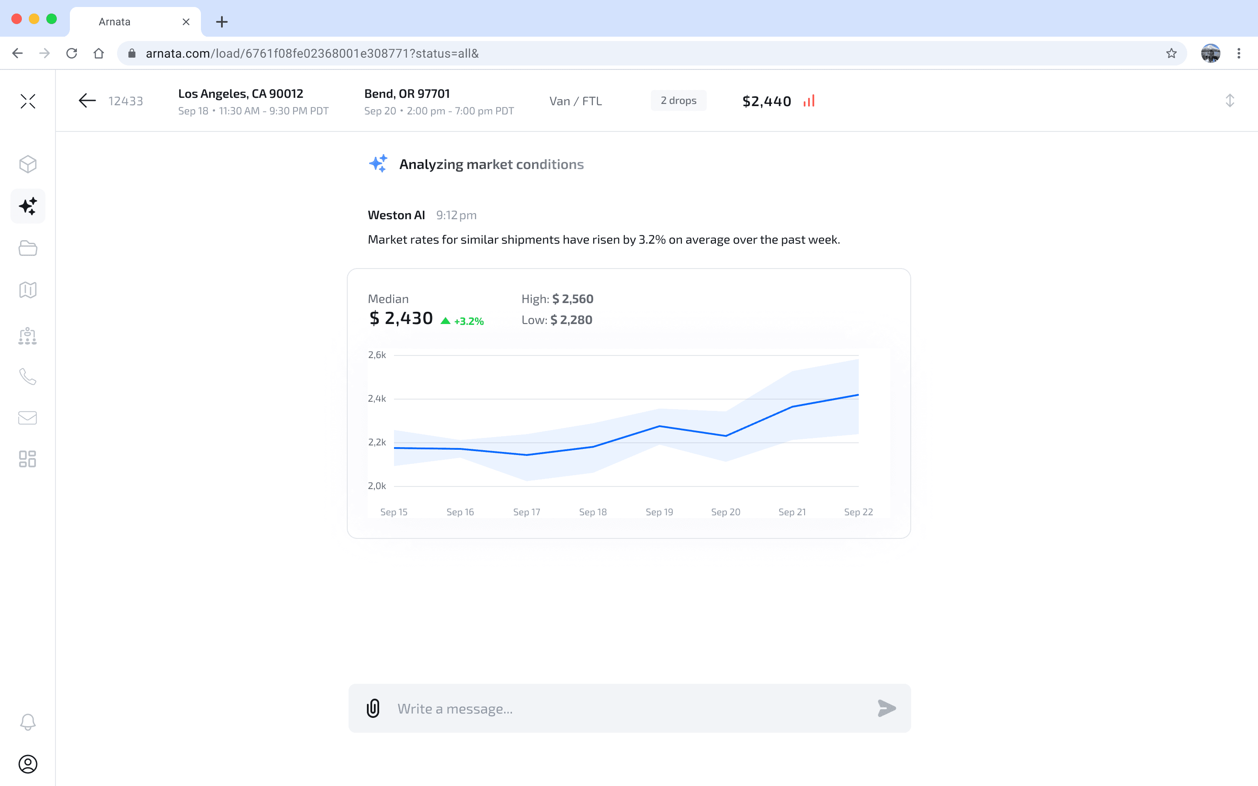Open the folder icon in sidebar

(x=28, y=248)
